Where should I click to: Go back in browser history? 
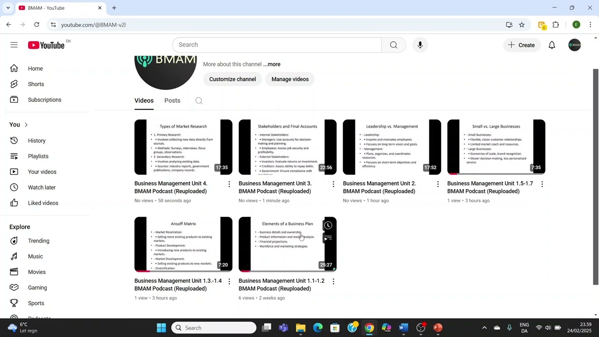[x=8, y=25]
